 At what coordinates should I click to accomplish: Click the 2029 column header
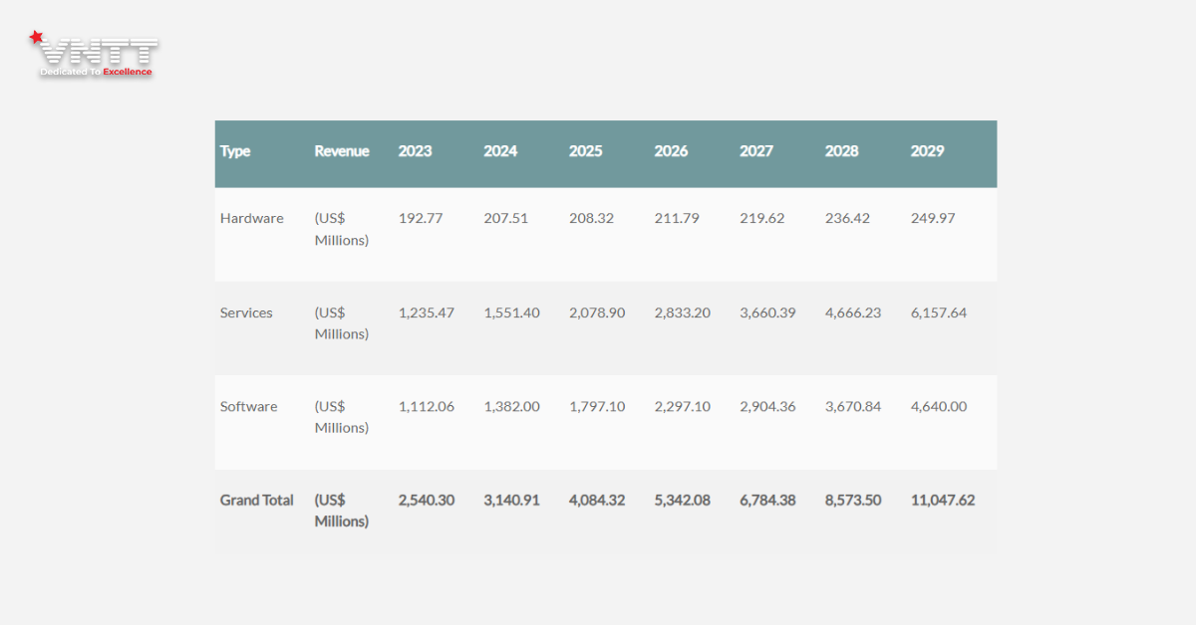pyautogui.click(x=927, y=151)
